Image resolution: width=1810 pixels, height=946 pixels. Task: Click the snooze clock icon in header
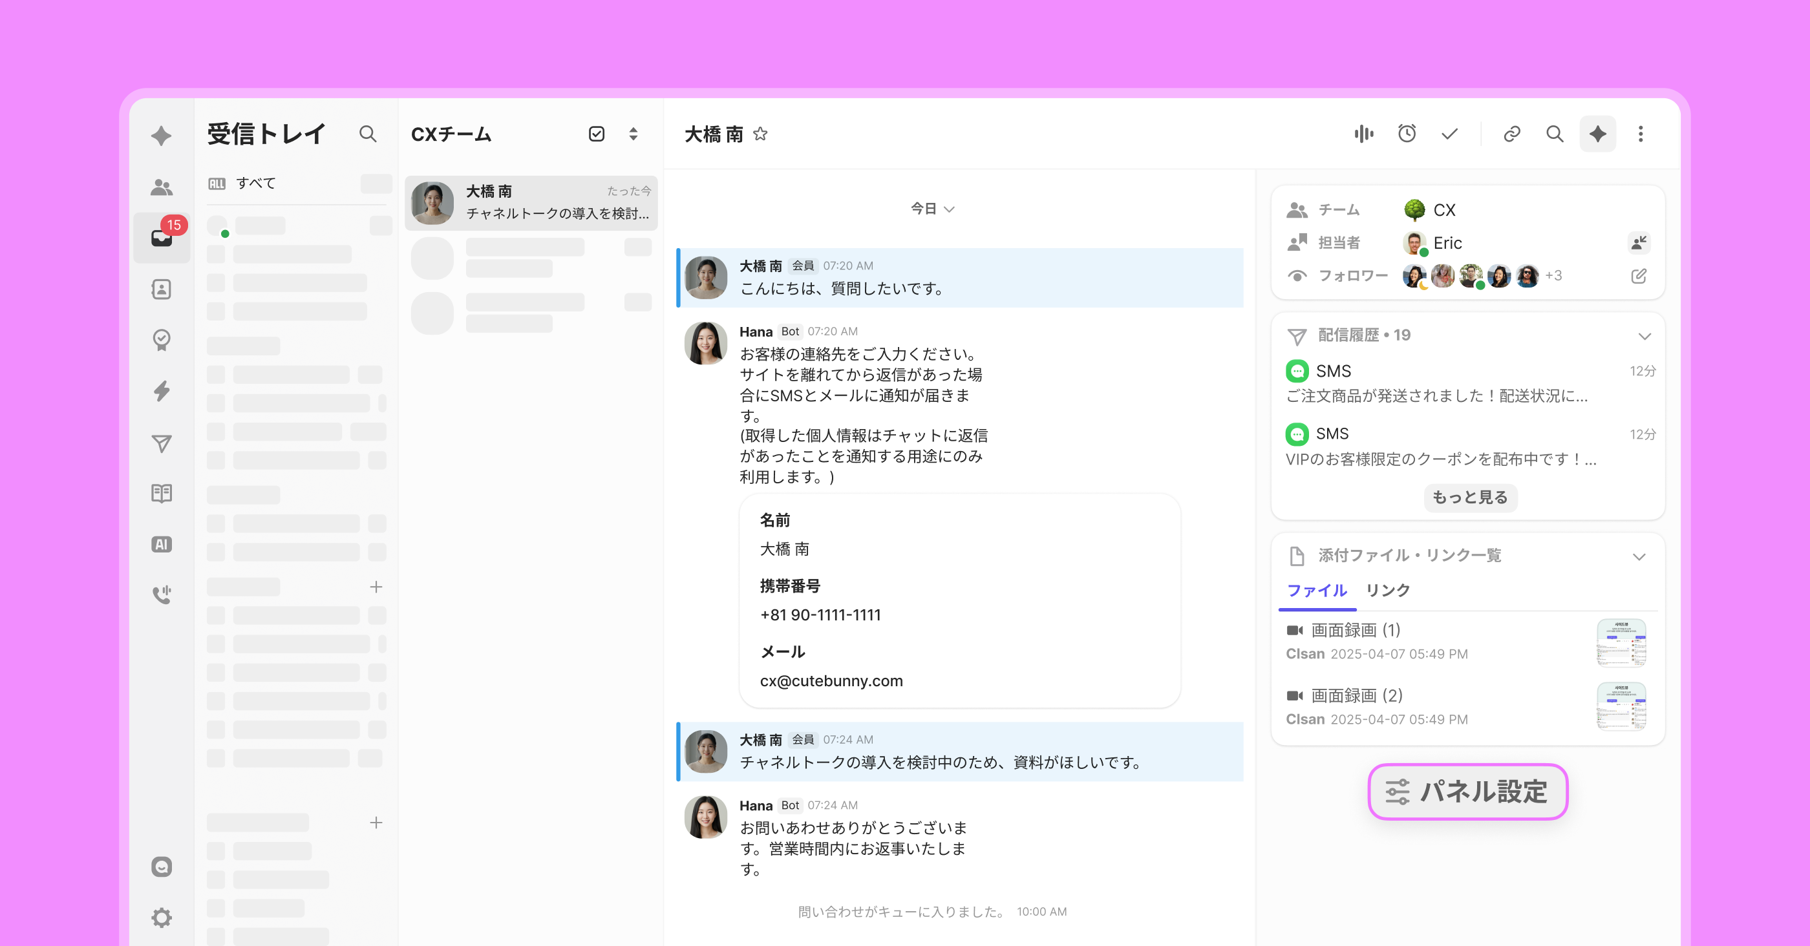pyautogui.click(x=1407, y=134)
